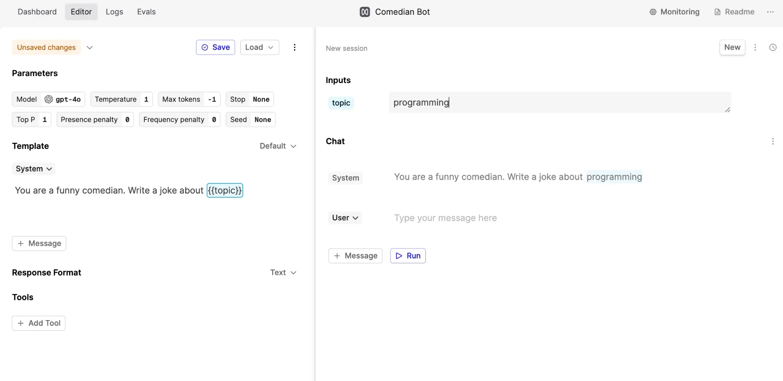This screenshot has width=783, height=381.
Task: Open the editor three-dot menu beside Load
Action: pyautogui.click(x=294, y=47)
